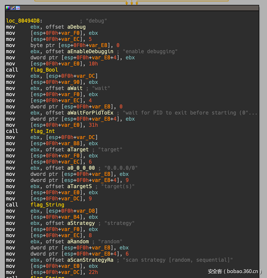Click the flag_Int call target

43,131
